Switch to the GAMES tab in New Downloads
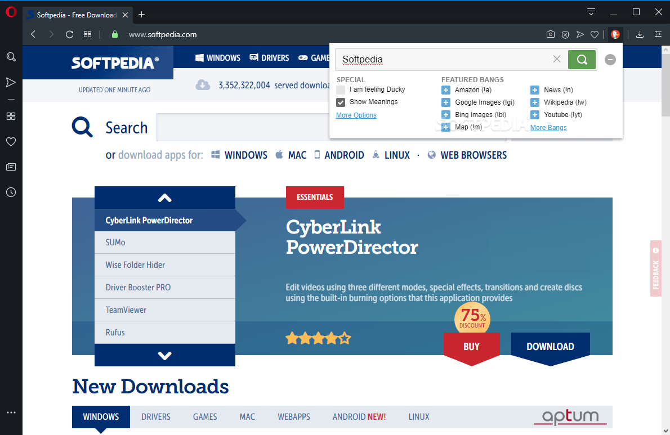This screenshot has width=670, height=435. click(x=205, y=416)
